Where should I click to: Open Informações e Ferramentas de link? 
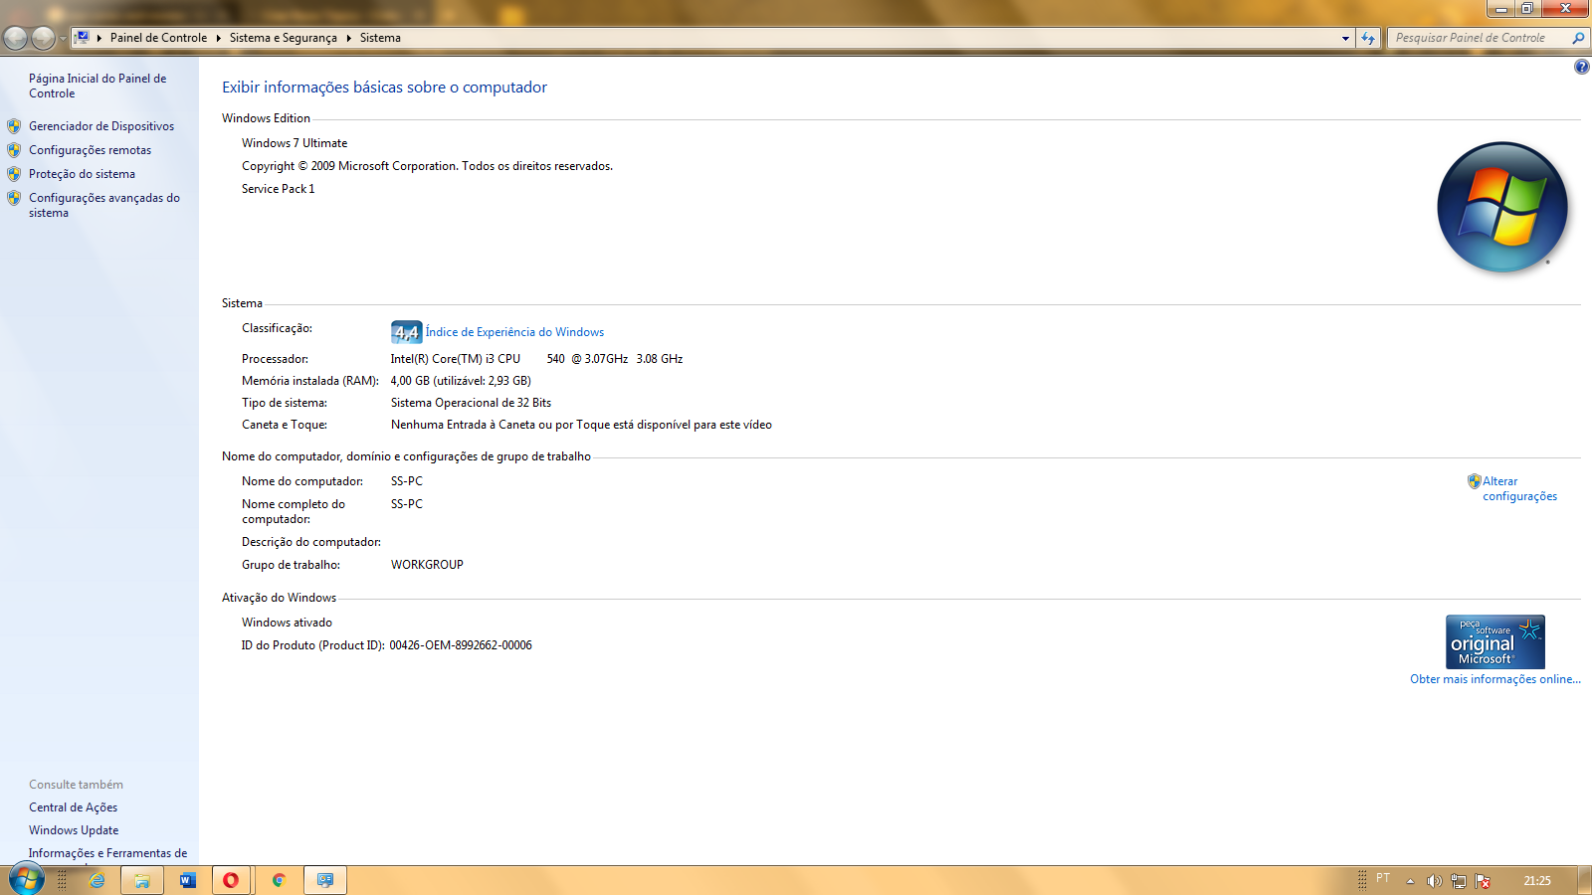click(x=107, y=853)
